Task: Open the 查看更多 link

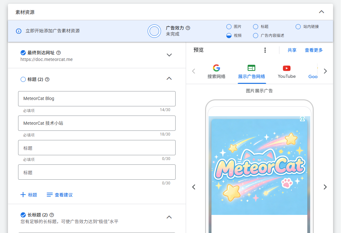Action: (x=314, y=50)
